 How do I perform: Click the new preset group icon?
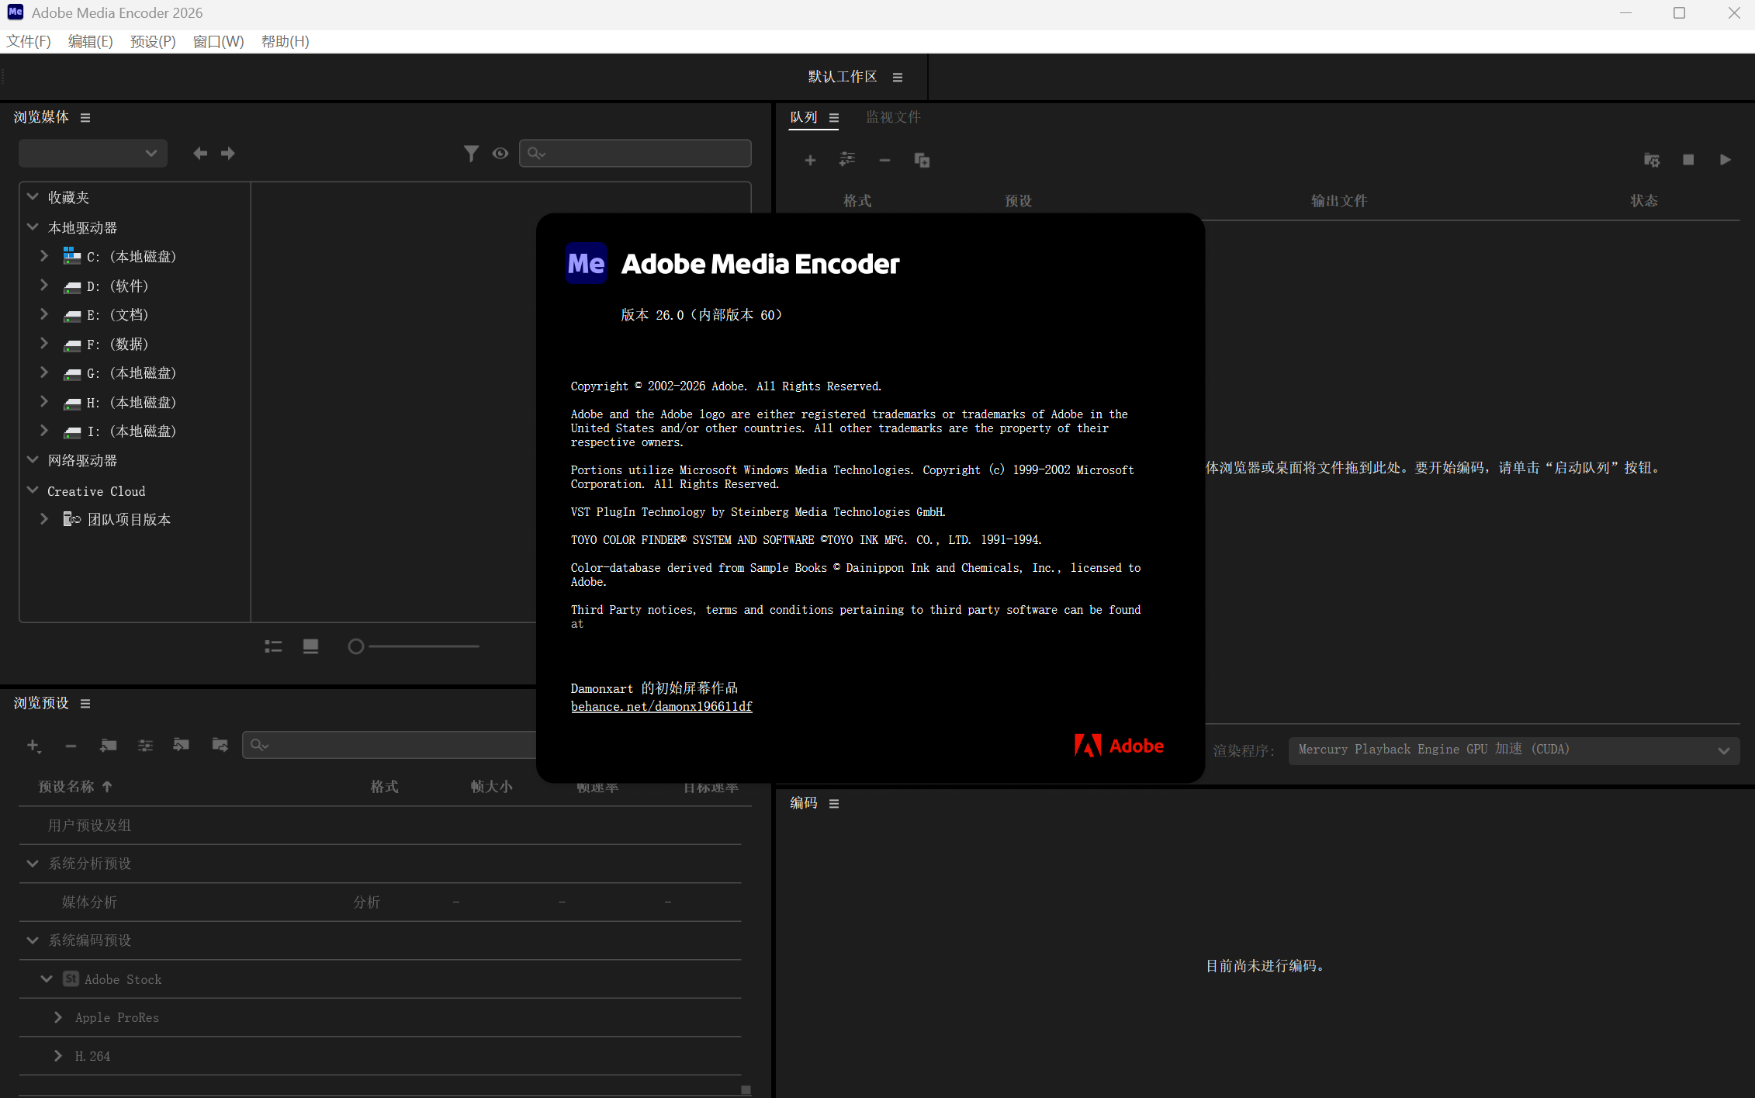[109, 746]
